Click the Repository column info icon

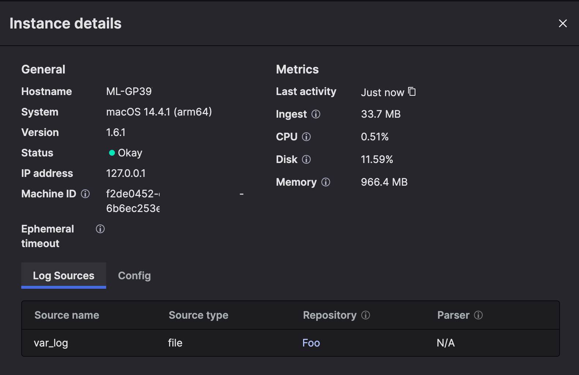click(x=366, y=315)
